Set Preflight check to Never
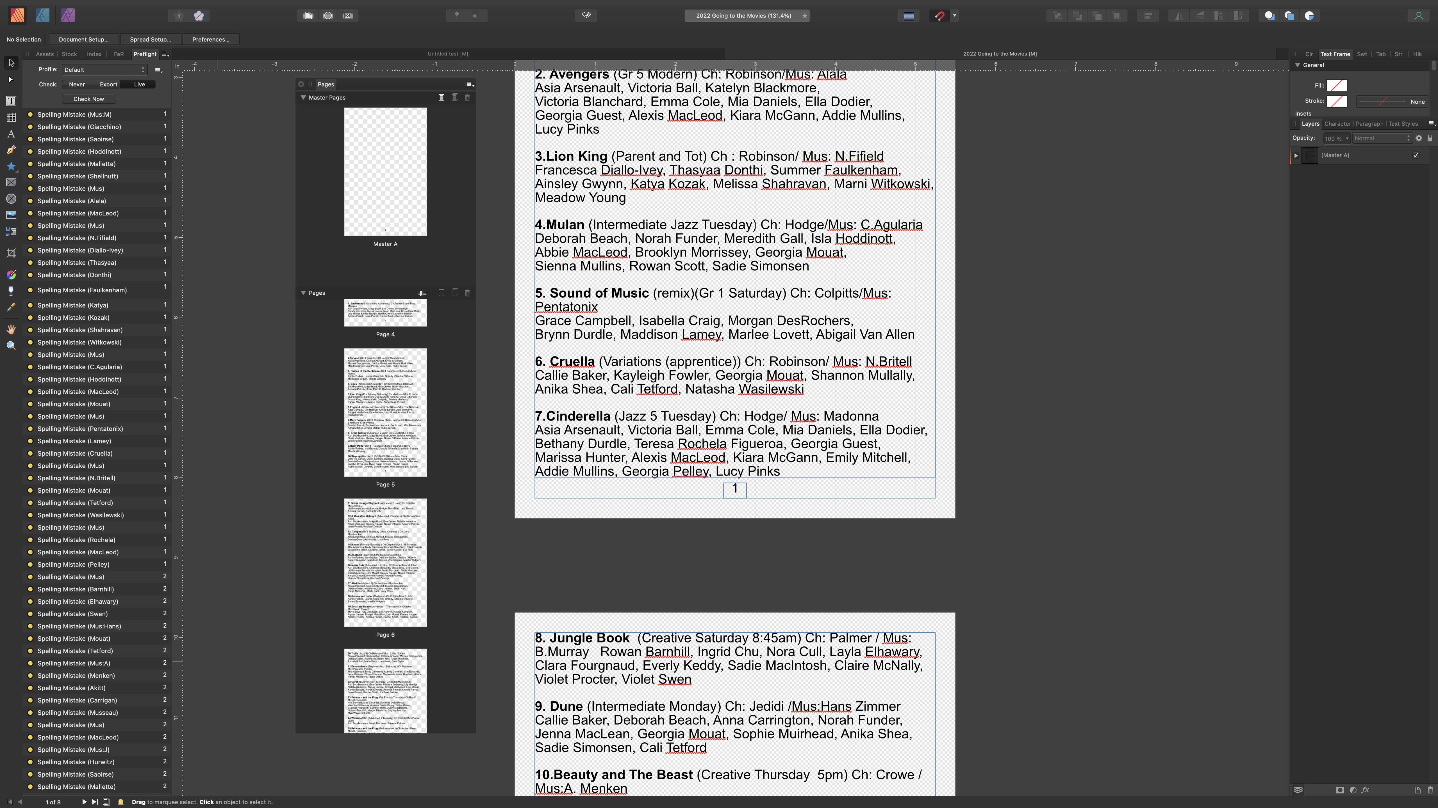Image resolution: width=1438 pixels, height=808 pixels. pyautogui.click(x=77, y=84)
